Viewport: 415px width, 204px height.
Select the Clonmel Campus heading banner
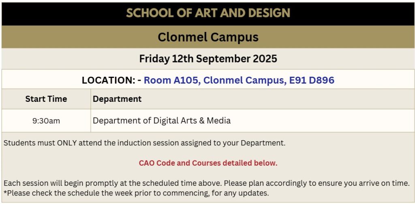[208, 37]
